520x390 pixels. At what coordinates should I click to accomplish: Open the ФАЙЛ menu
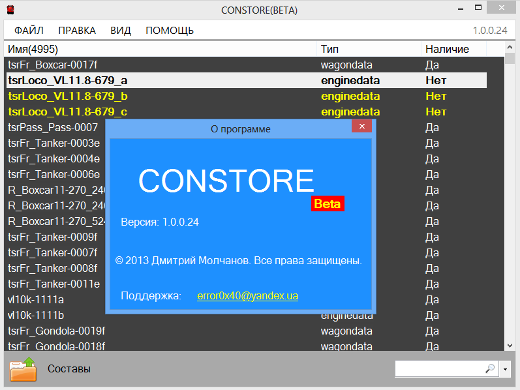coord(29,31)
